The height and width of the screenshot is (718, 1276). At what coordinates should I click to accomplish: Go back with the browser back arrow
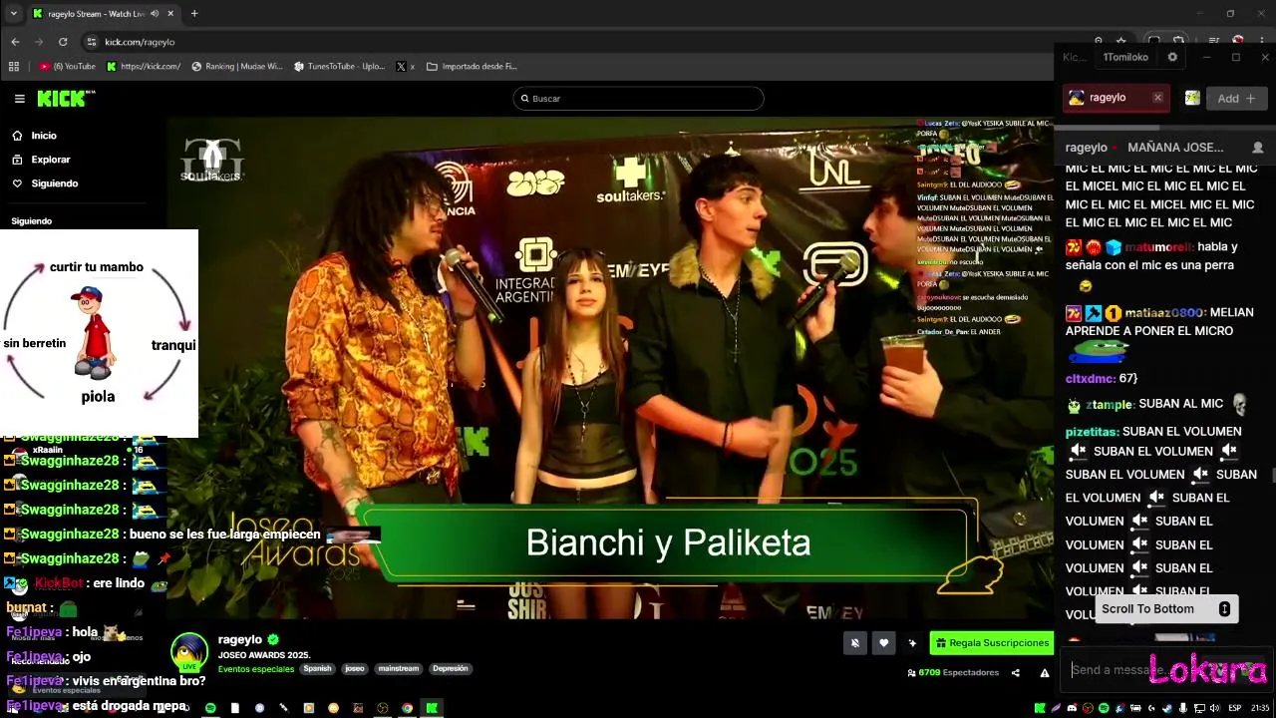[15, 42]
